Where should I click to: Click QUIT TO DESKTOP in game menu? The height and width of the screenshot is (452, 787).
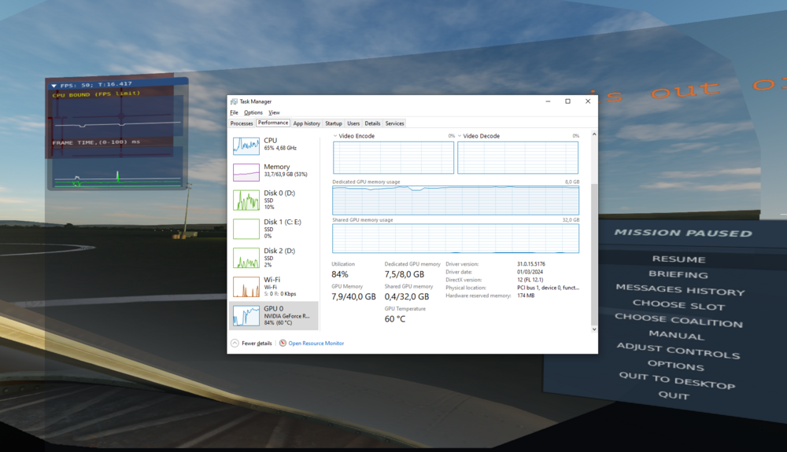[677, 380]
